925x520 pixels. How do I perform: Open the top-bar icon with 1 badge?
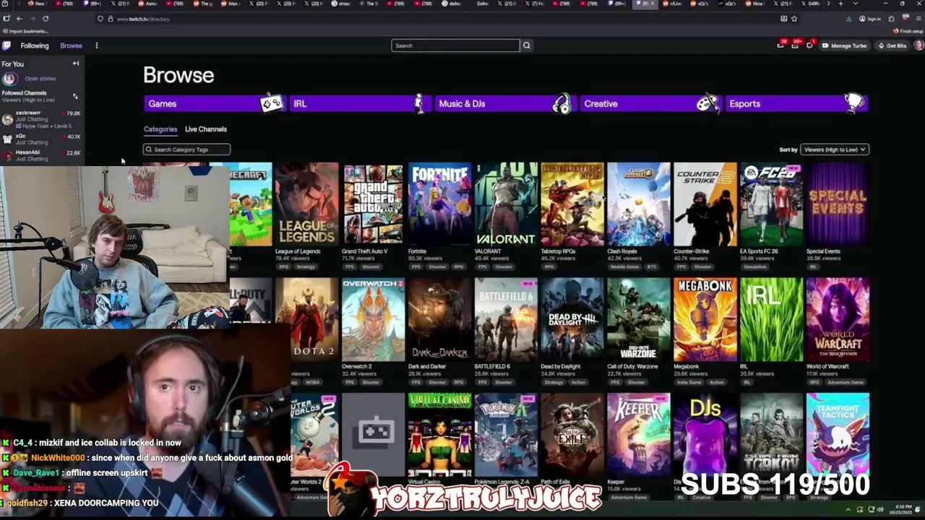pyautogui.click(x=809, y=45)
